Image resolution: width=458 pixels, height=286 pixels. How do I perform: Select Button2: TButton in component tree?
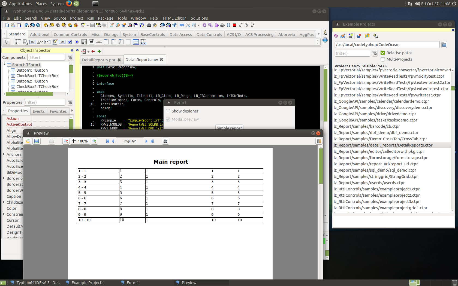(x=32, y=81)
